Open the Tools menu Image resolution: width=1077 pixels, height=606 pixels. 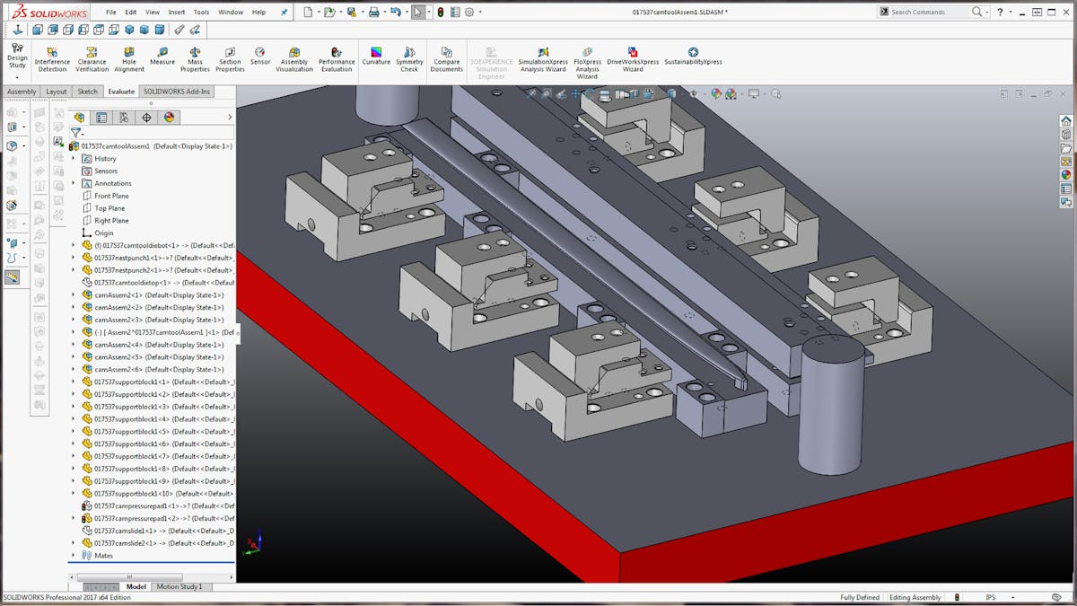201,13
